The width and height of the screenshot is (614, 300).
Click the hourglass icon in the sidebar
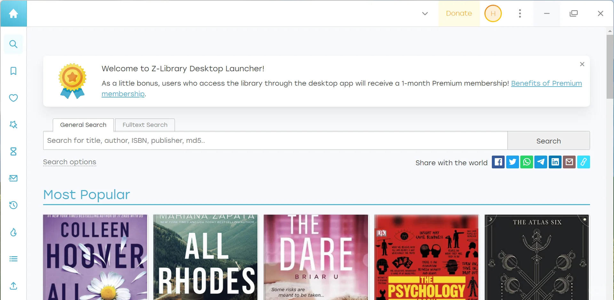click(x=13, y=151)
